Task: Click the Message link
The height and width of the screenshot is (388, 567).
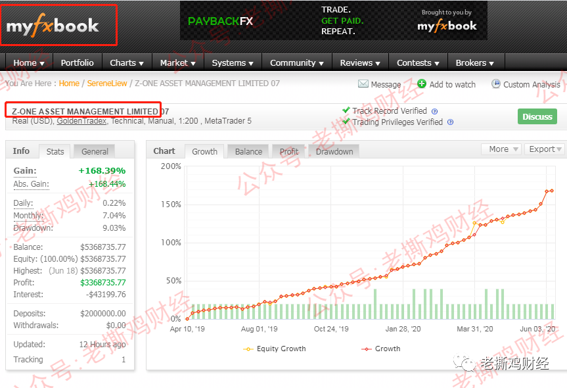Action: point(386,84)
